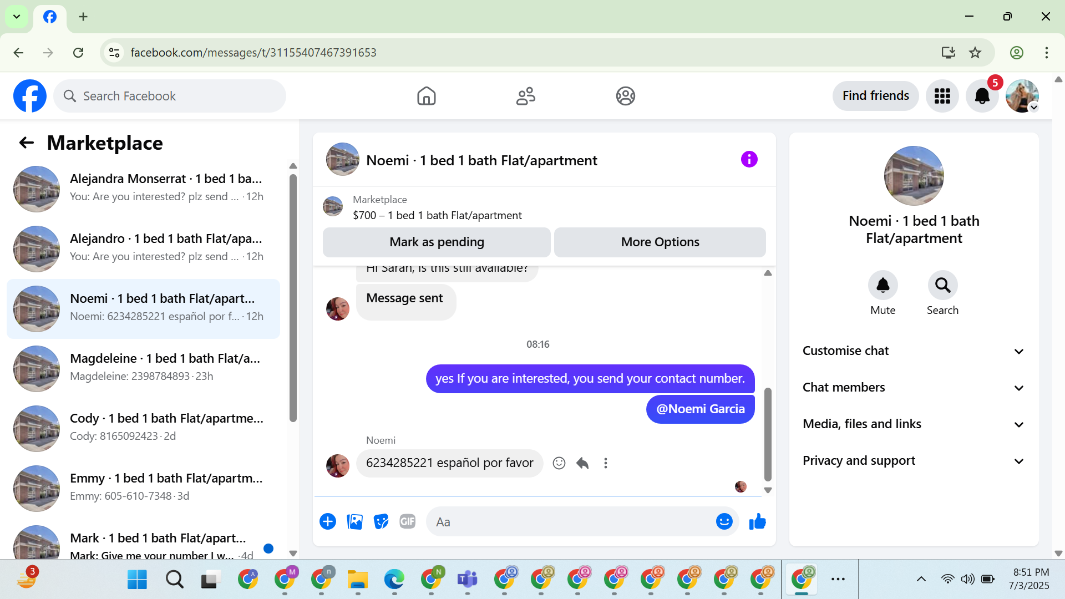Open emoji picker in message field
Screen dimensions: 1065x599
[x=724, y=522]
